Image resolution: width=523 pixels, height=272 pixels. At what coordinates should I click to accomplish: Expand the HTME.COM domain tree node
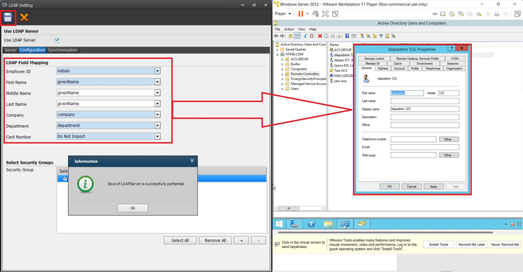pyautogui.click(x=277, y=55)
